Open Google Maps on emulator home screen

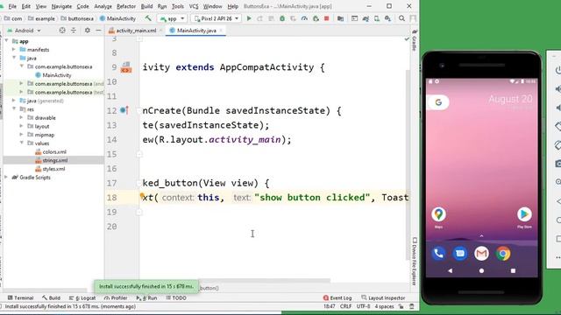438,214
